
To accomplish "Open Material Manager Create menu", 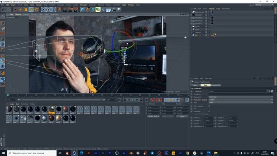I will click(x=12, y=104).
